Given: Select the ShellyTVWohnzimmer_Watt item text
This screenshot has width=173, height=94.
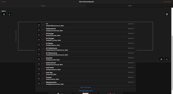Looking at the screenshot, I should [55, 26].
